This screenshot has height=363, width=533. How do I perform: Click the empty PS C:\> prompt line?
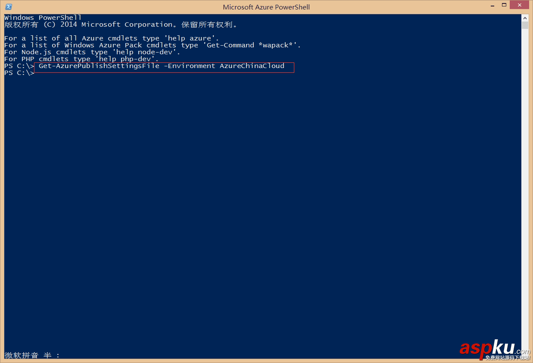pyautogui.click(x=19, y=73)
